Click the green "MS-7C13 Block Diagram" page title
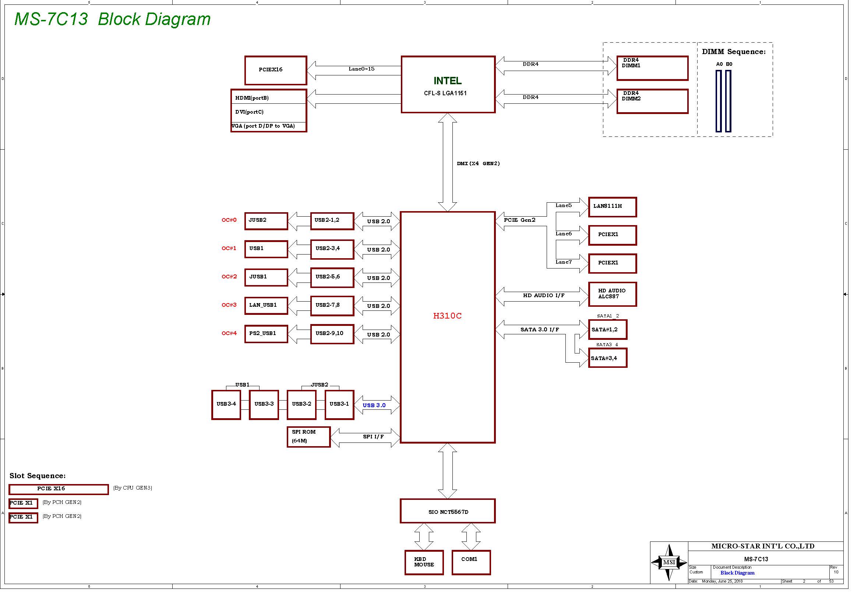This screenshot has height=608, width=861. (112, 19)
